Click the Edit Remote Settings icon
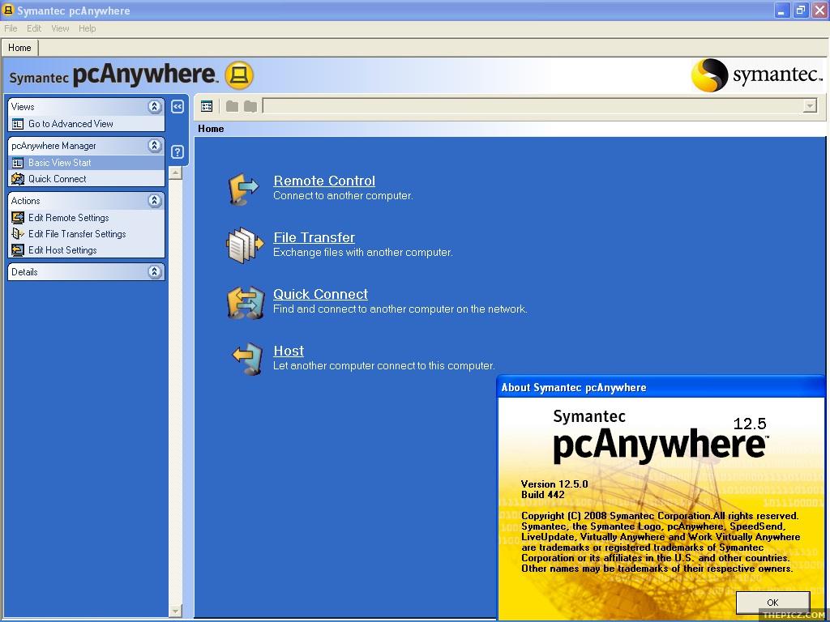 tap(18, 218)
